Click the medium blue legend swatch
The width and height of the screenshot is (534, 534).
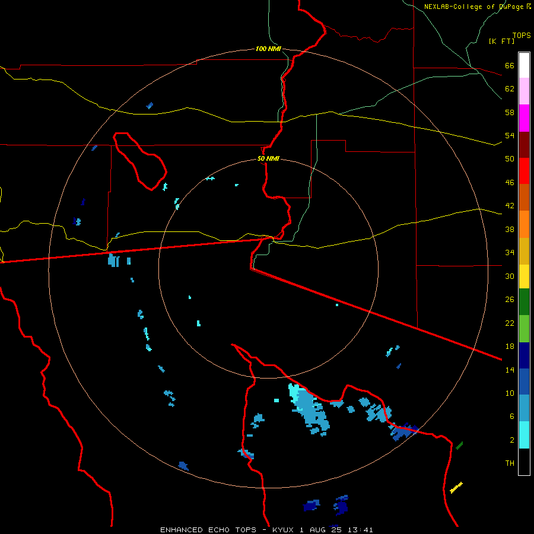(x=524, y=382)
